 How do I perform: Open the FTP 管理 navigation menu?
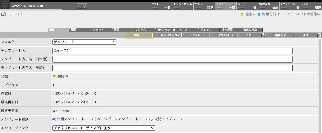coord(311,6)
